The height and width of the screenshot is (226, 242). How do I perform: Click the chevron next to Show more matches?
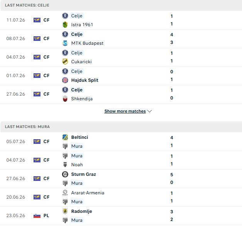pos(150,111)
